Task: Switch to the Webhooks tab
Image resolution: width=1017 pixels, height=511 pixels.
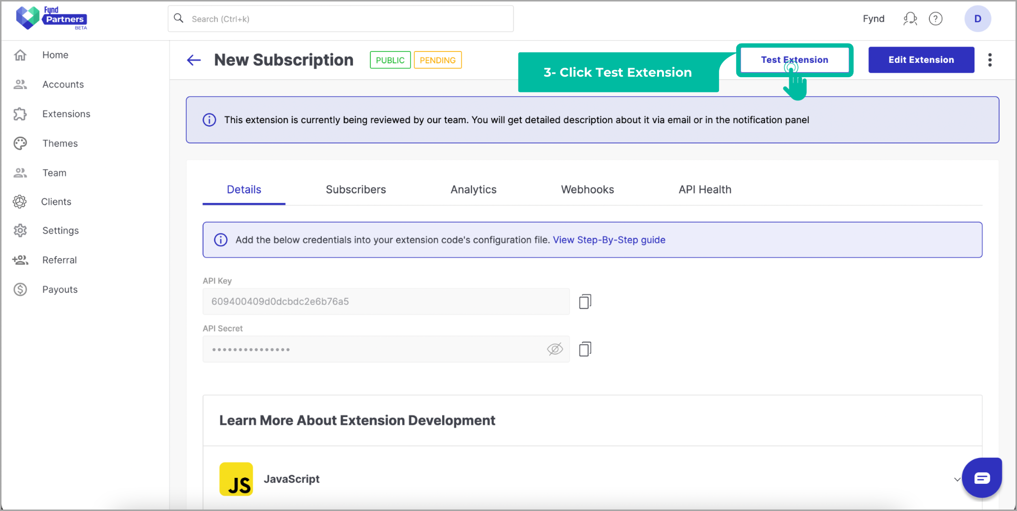Action: 587,189
